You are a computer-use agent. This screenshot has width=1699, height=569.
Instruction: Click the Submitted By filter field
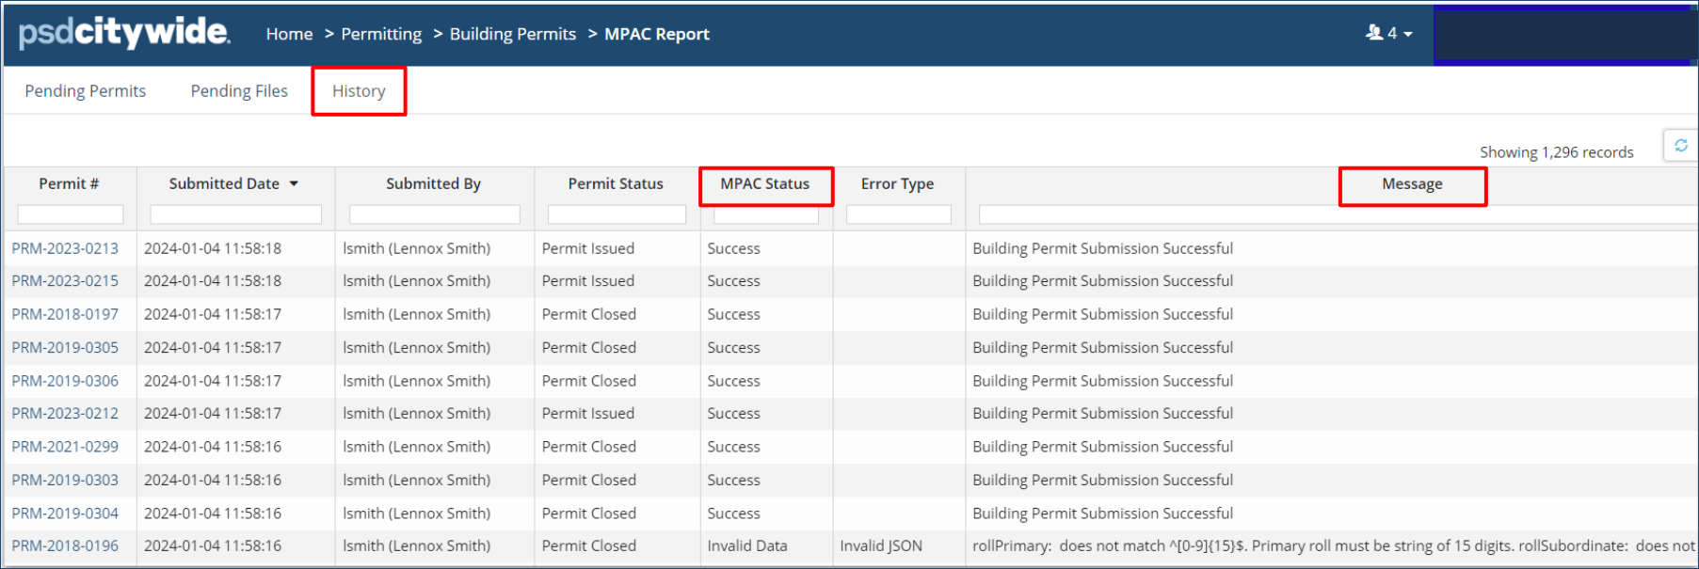tap(434, 214)
